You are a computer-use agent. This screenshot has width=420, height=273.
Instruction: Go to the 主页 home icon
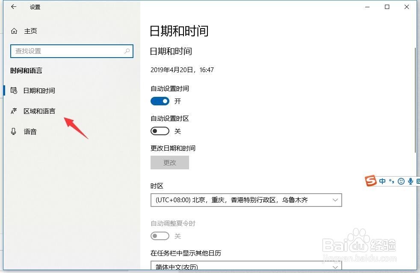14,31
